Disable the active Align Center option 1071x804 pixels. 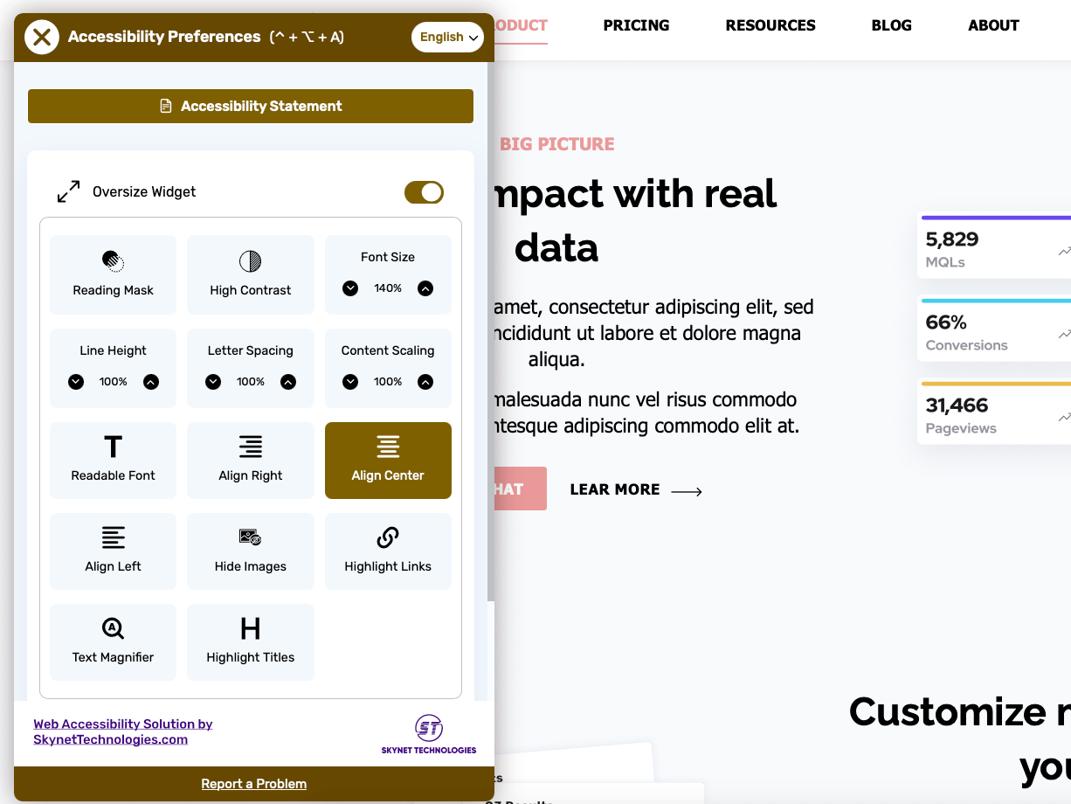[388, 461]
